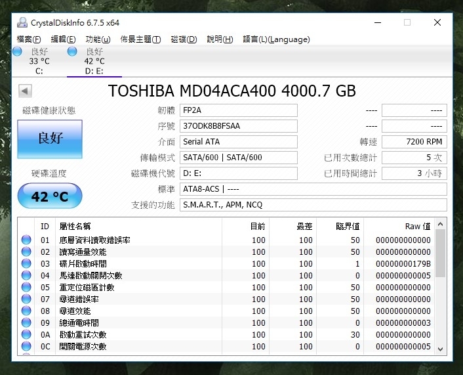The width and height of the screenshot is (463, 375).
Task: Click status orb for attribute 01
Action: coord(26,240)
